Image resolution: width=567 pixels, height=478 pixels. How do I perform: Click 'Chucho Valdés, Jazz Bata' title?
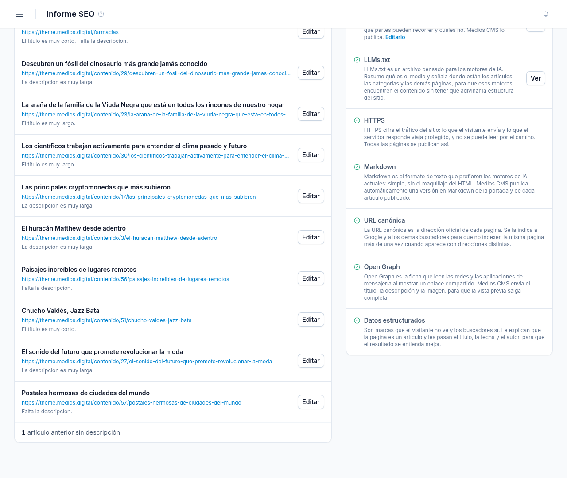click(x=61, y=311)
